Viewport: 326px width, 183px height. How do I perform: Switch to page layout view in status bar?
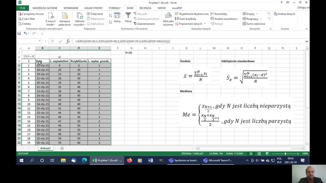259,154
